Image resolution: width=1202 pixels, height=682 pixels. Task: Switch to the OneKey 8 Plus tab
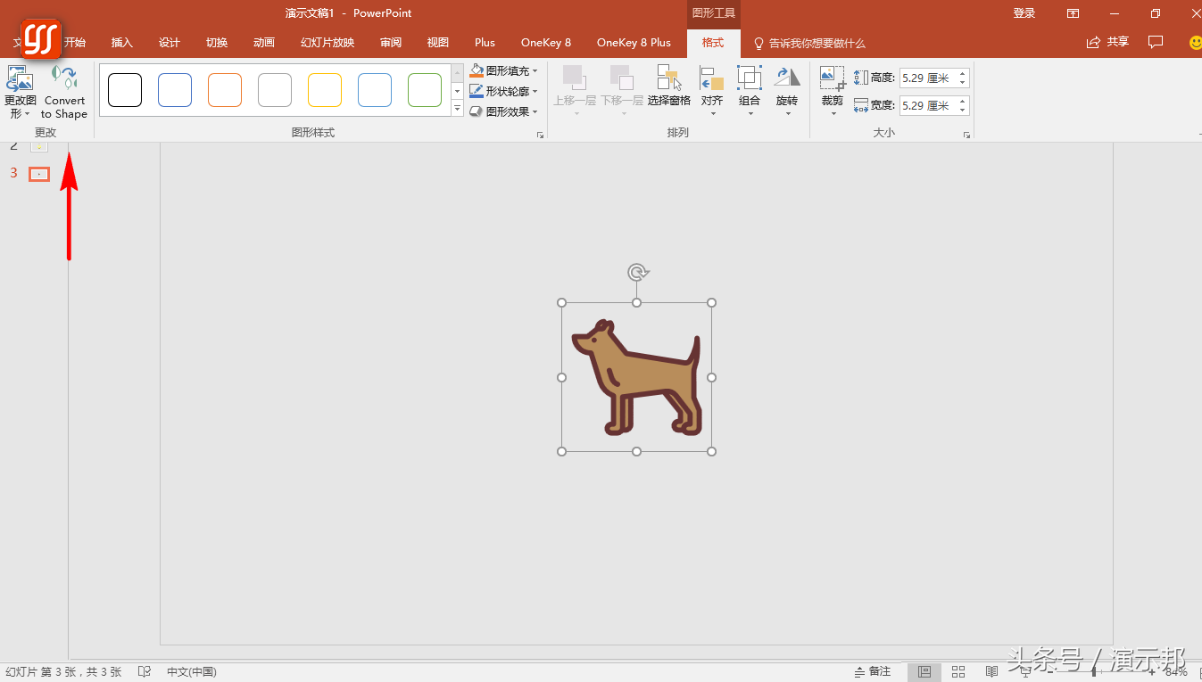[x=634, y=43]
